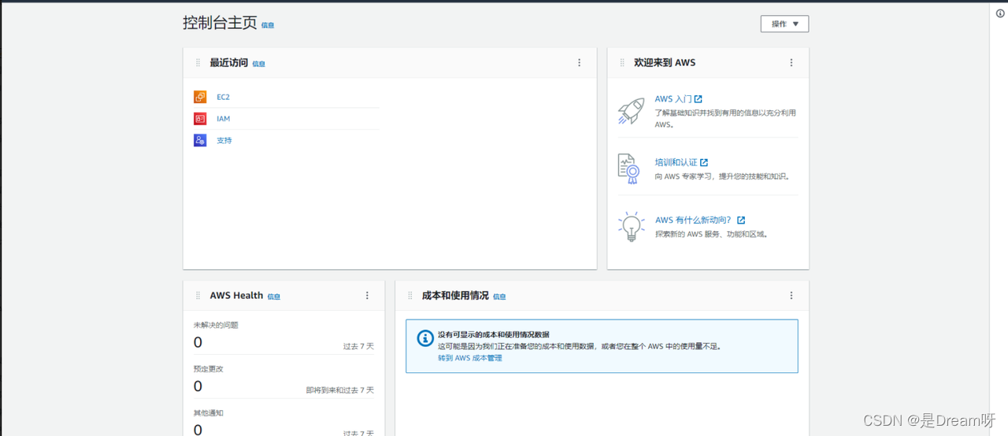Open the 成本和使用情况 widget options menu

click(x=791, y=296)
